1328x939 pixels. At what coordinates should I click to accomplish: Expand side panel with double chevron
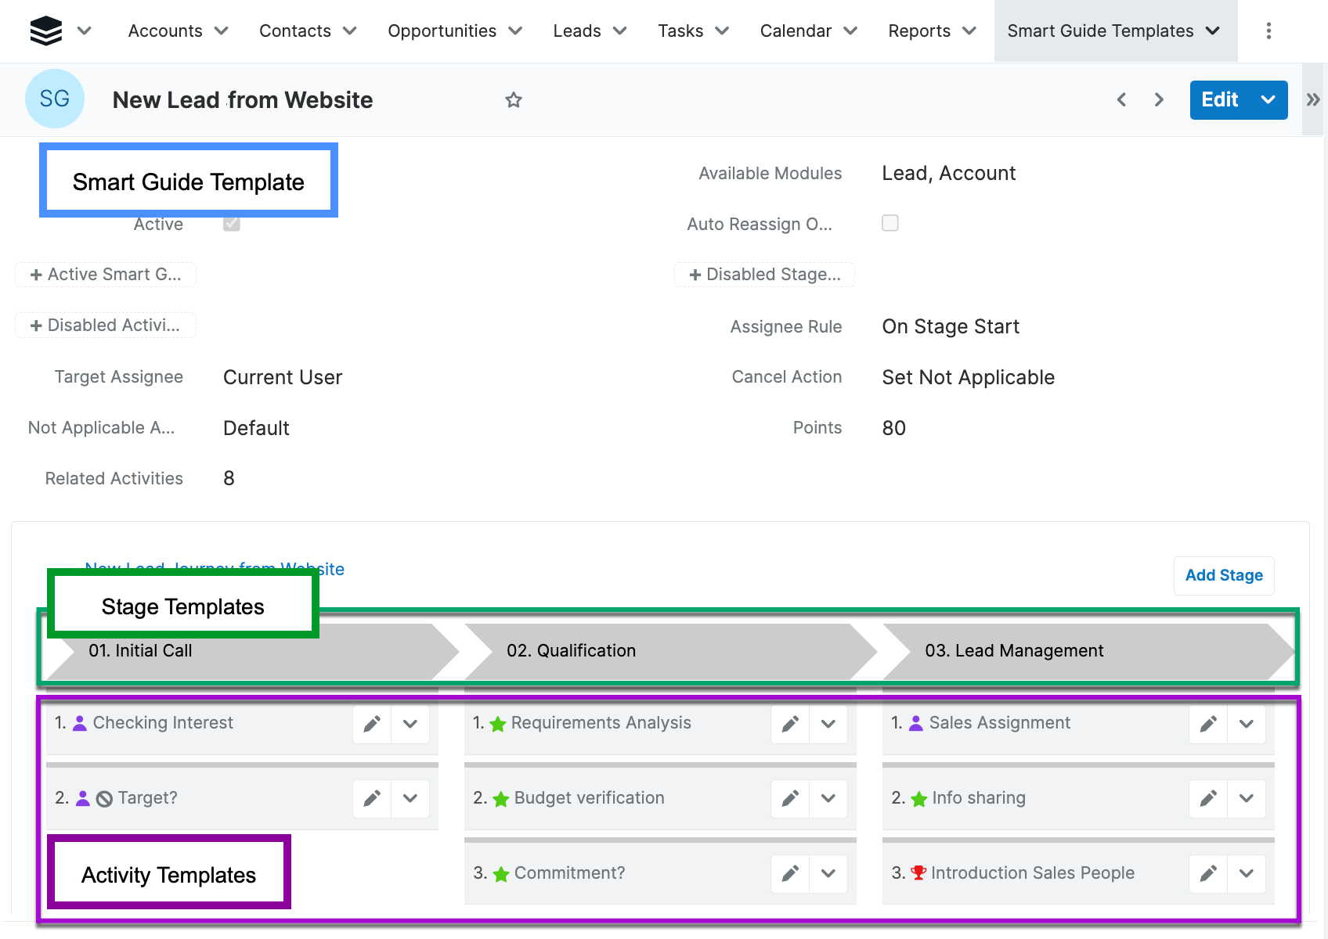point(1313,100)
